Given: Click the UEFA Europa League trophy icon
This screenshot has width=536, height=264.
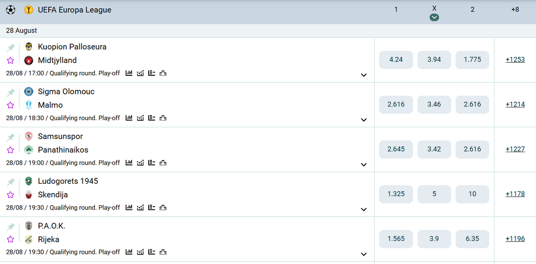Looking at the screenshot, I should pos(29,10).
